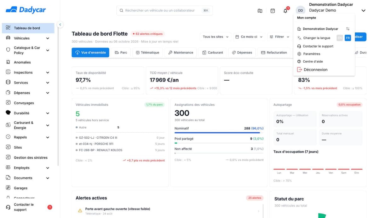Click GZ-502-LJ CITROEN C4 III row
This screenshot has width=378, height=218.
pyautogui.click(x=120, y=138)
